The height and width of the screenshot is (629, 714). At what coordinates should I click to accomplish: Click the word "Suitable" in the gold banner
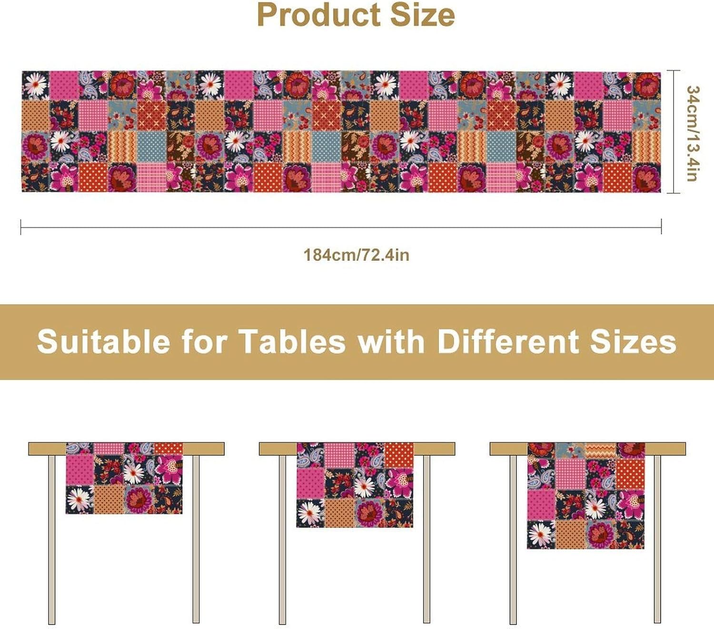(103, 342)
